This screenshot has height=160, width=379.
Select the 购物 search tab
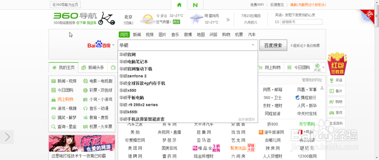[226, 35]
